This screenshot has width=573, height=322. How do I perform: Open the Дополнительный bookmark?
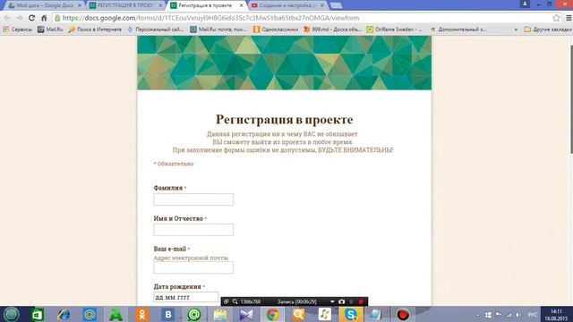point(458,30)
